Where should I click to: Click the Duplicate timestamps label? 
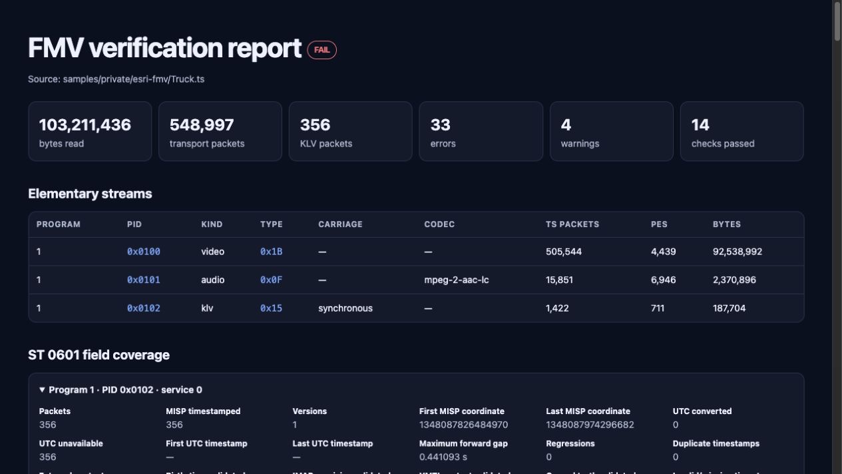click(716, 443)
